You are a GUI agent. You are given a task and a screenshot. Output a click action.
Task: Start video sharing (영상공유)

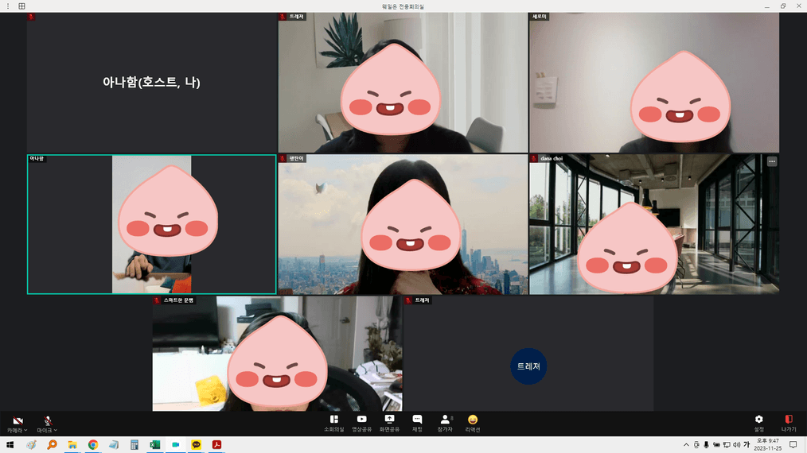pos(362,423)
